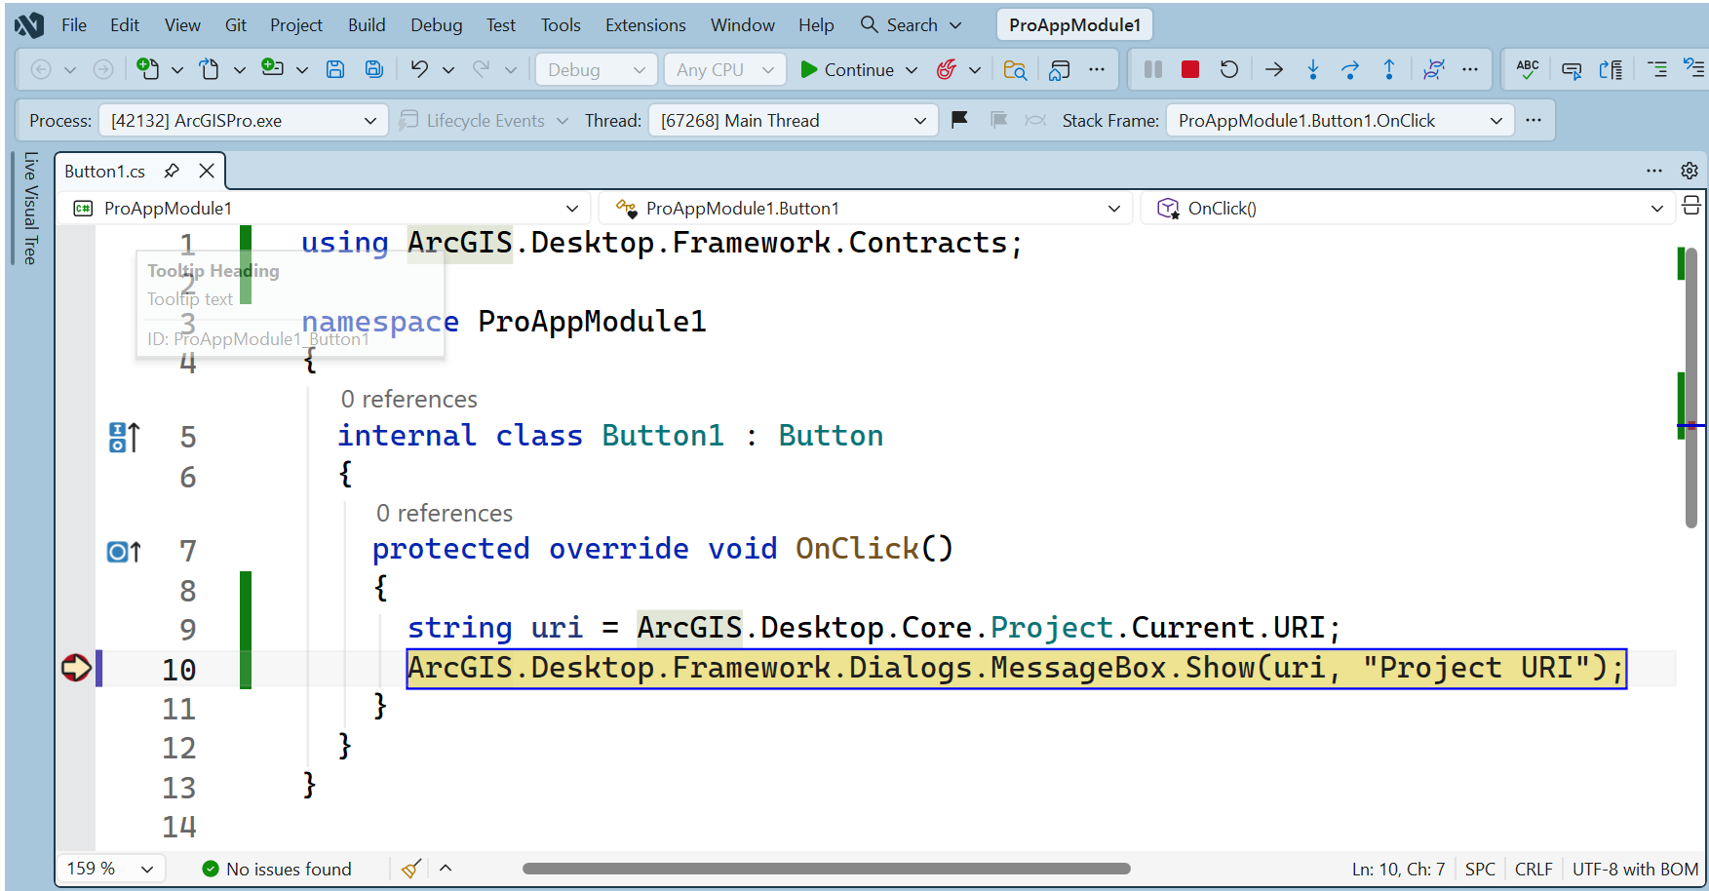The image size is (1709, 891).
Task: Navigate forward with the forward arrow
Action: click(x=103, y=69)
